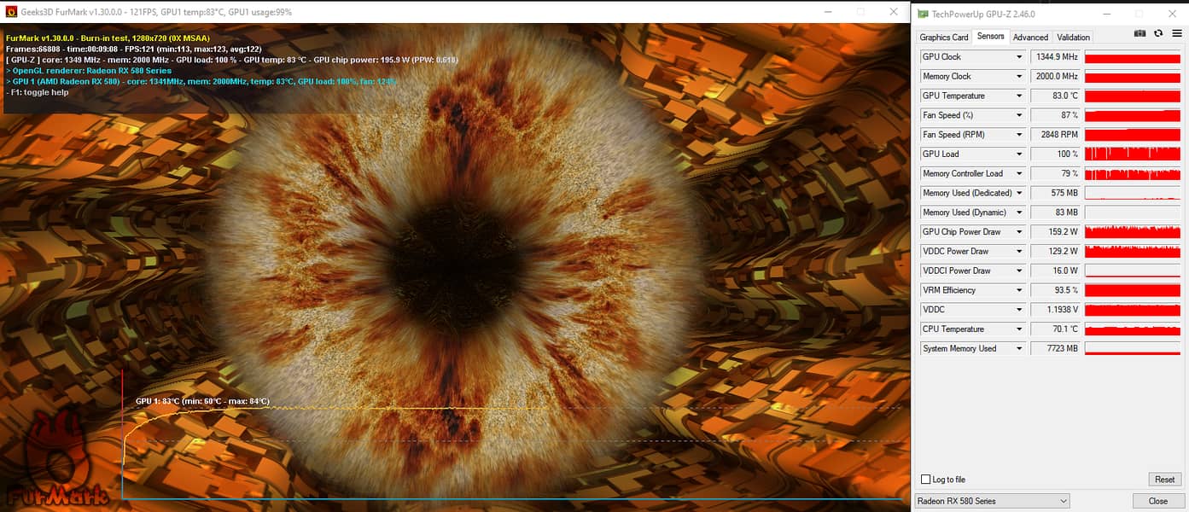Click the dynamic memory value 83 MB
1189x512 pixels.
pyautogui.click(x=1056, y=212)
